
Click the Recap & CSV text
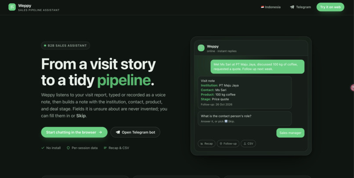pos(119,148)
